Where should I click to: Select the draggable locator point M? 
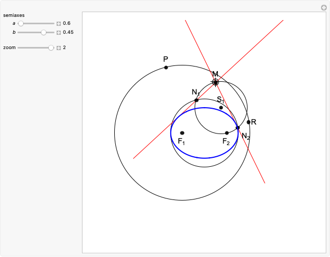[215, 82]
